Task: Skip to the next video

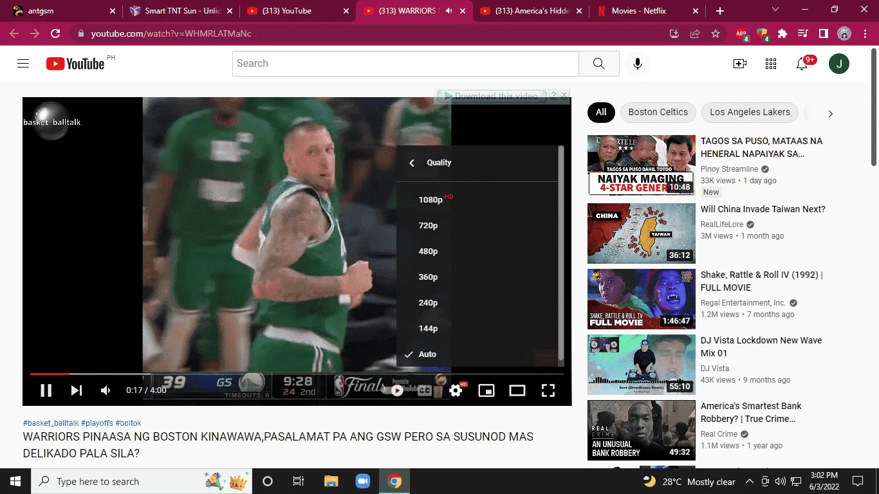Action: coord(76,390)
